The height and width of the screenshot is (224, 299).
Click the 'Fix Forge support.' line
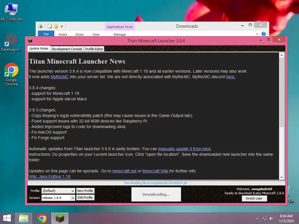(x=47, y=138)
